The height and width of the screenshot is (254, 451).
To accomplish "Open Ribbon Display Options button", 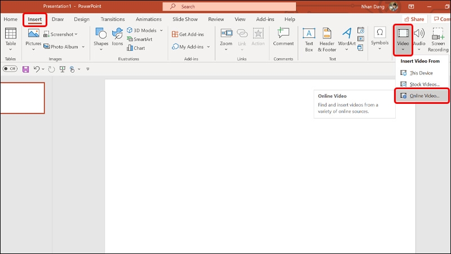I will [412, 6].
